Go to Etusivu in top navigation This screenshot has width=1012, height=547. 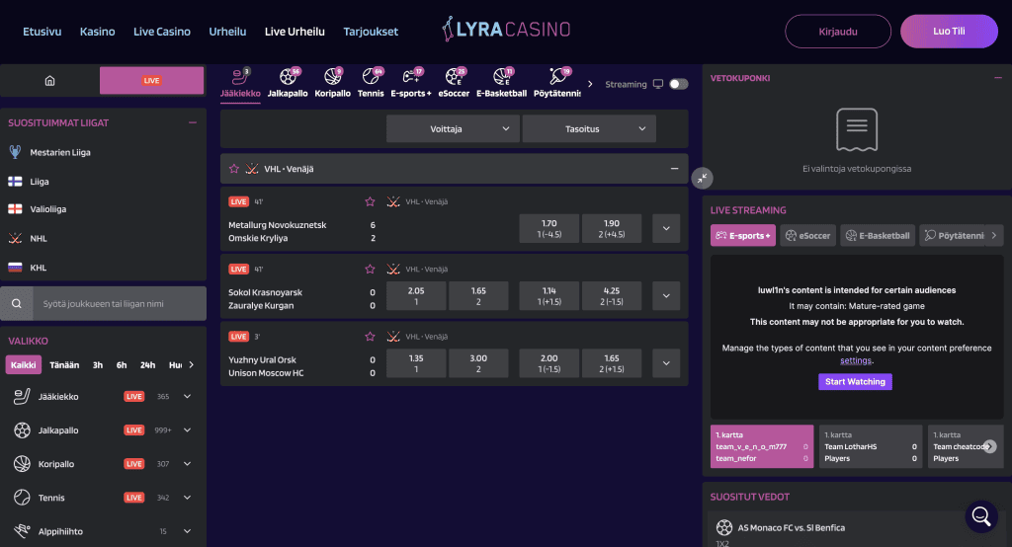point(42,31)
